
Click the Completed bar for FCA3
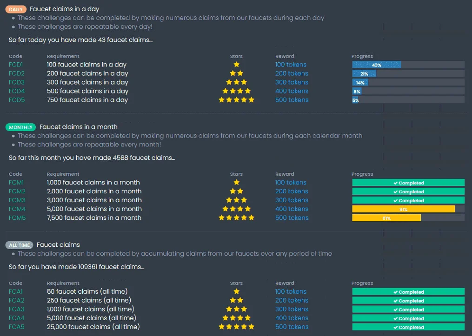pos(408,309)
